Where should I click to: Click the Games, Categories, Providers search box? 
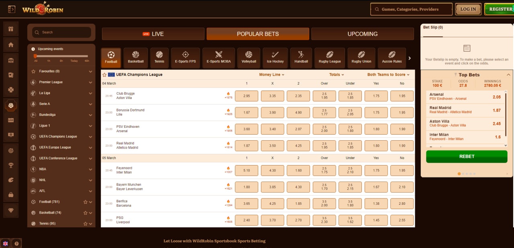(x=411, y=9)
